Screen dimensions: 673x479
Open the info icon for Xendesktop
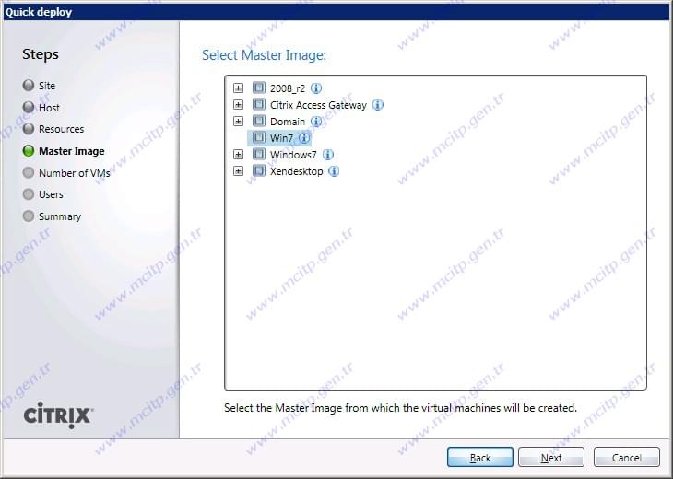[334, 171]
